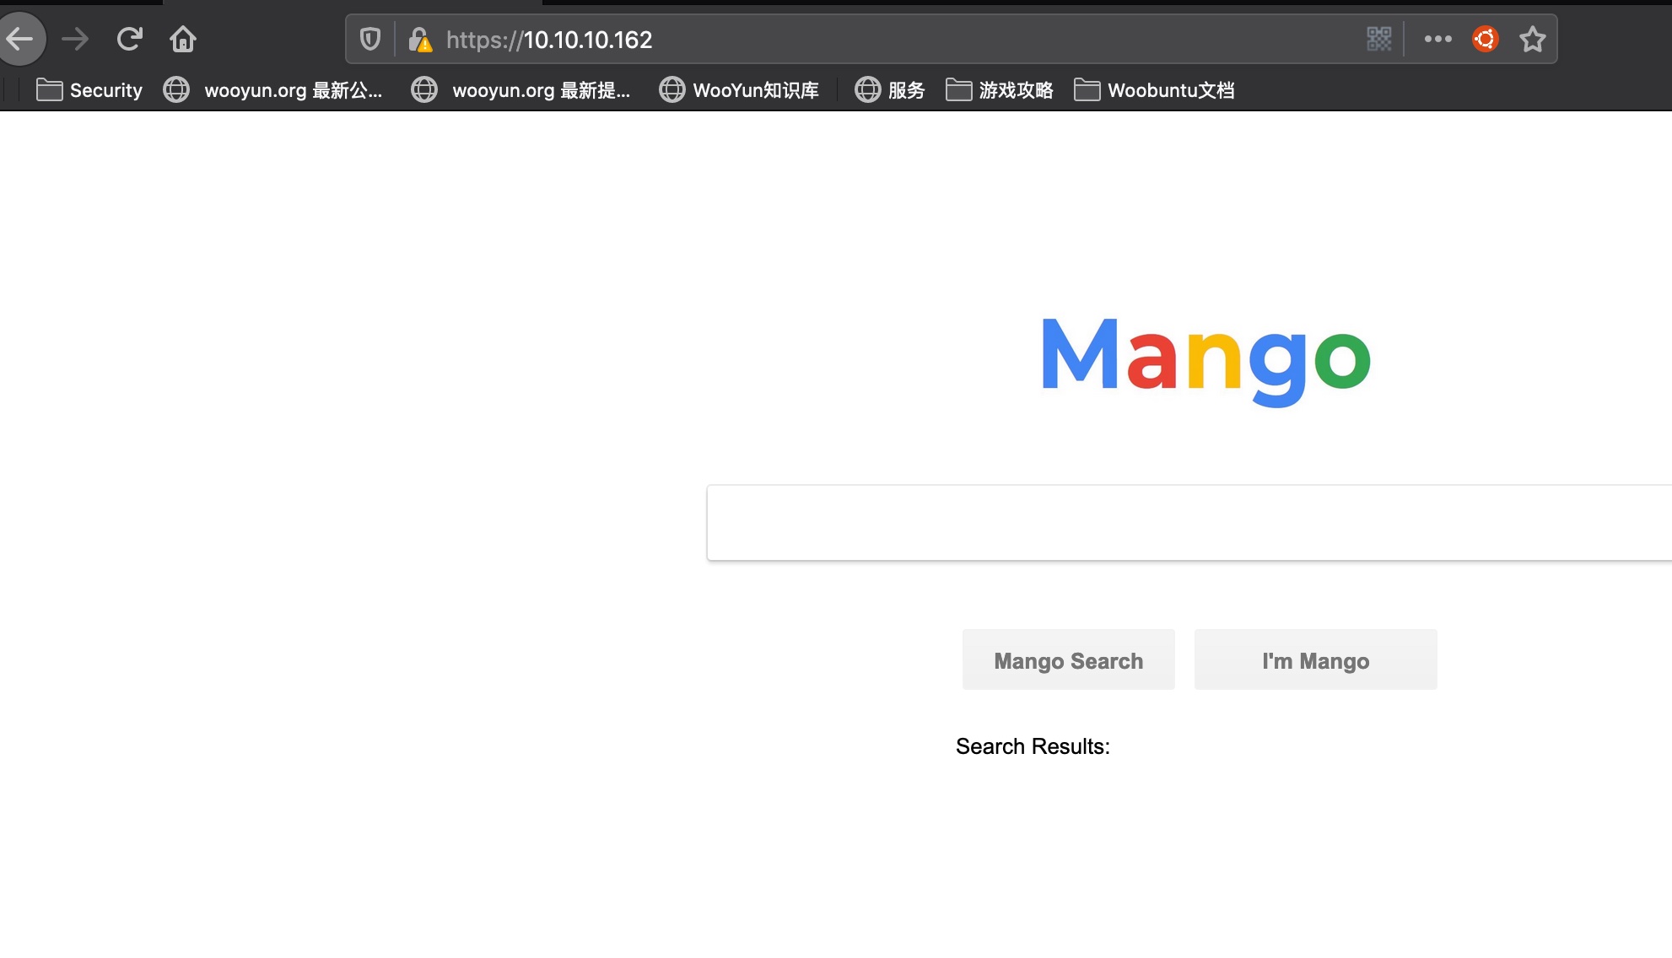This screenshot has width=1672, height=958.
Task: Click the forward navigation arrow
Action: coord(75,39)
